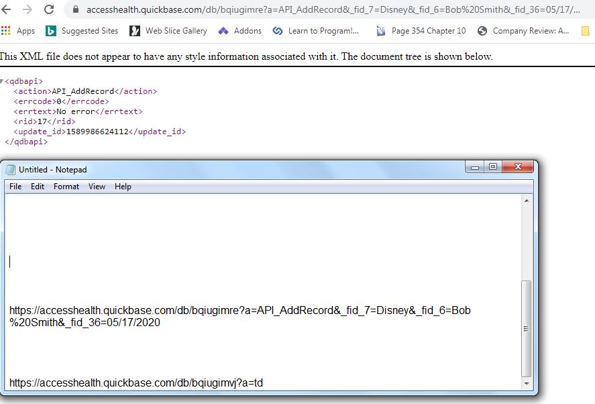Click the Notepad scrollbar down arrow
595x404 pixels.
(x=527, y=383)
